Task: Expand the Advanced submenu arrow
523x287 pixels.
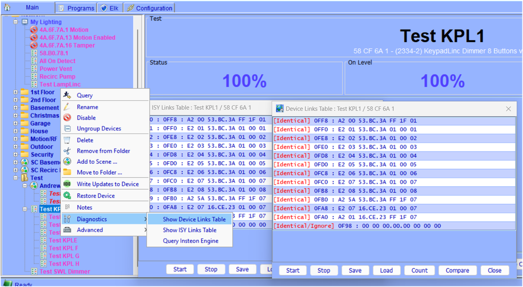Action: (x=145, y=230)
